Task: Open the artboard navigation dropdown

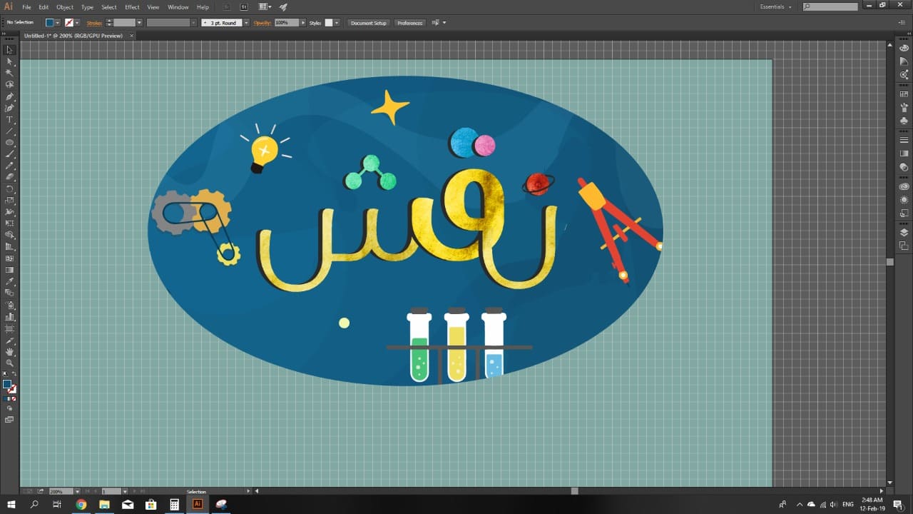Action: 125,491
